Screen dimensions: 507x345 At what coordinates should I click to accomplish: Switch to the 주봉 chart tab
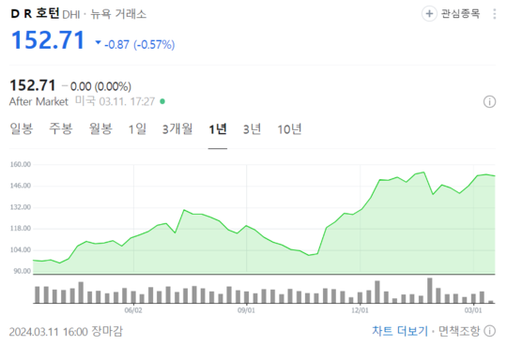coord(61,128)
